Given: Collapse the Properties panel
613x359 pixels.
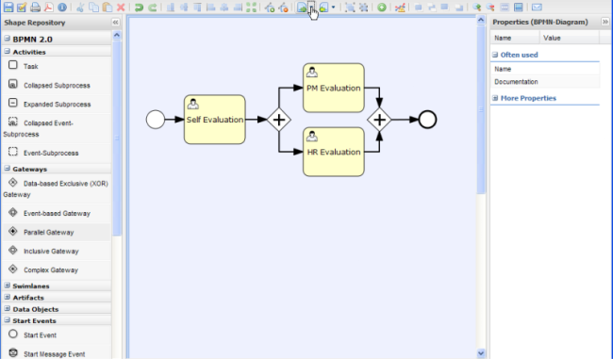Looking at the screenshot, I should pos(605,22).
